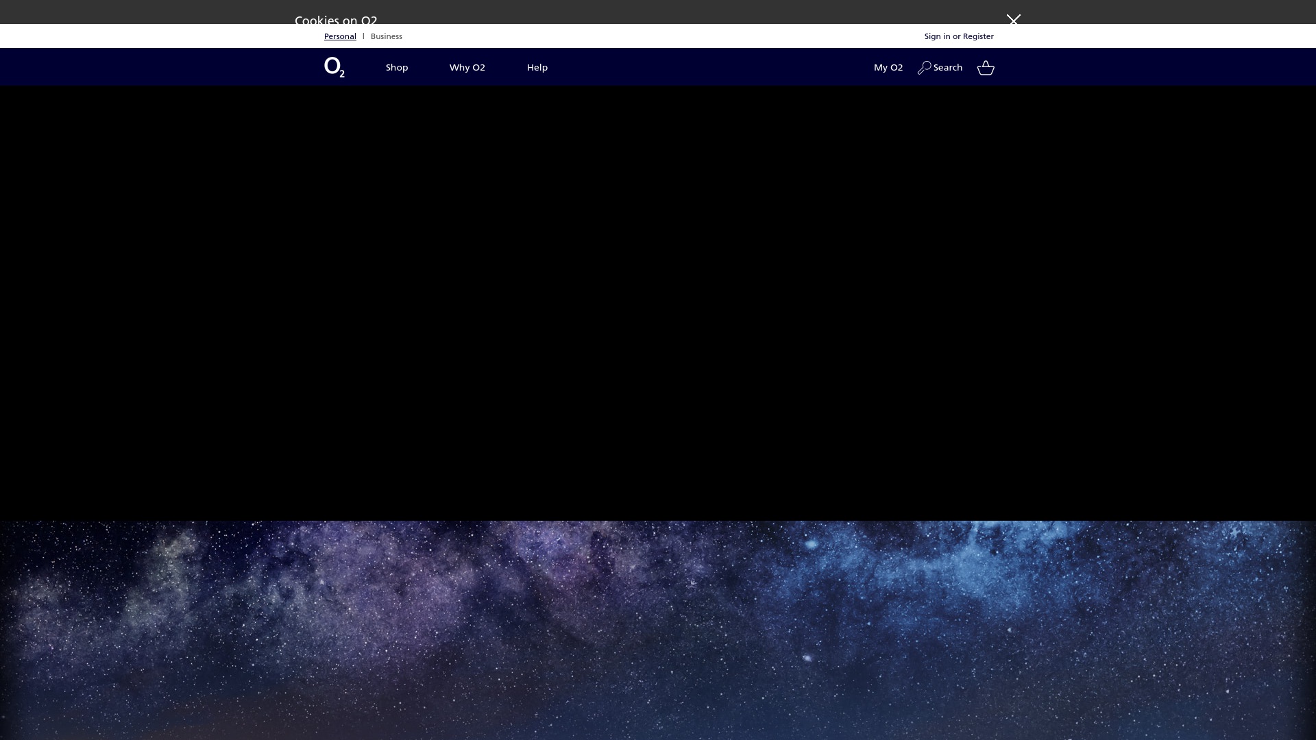Click the O2 logo icon
Viewport: 1316px width, 740px height.
tap(334, 67)
